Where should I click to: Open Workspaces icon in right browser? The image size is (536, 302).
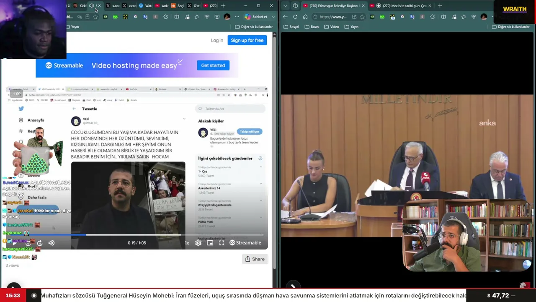[x=295, y=6]
